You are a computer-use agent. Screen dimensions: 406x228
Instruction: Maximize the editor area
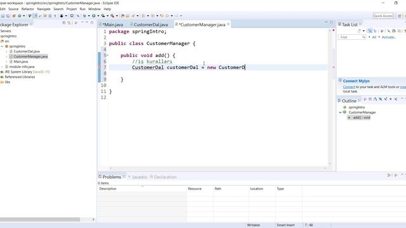click(x=331, y=23)
